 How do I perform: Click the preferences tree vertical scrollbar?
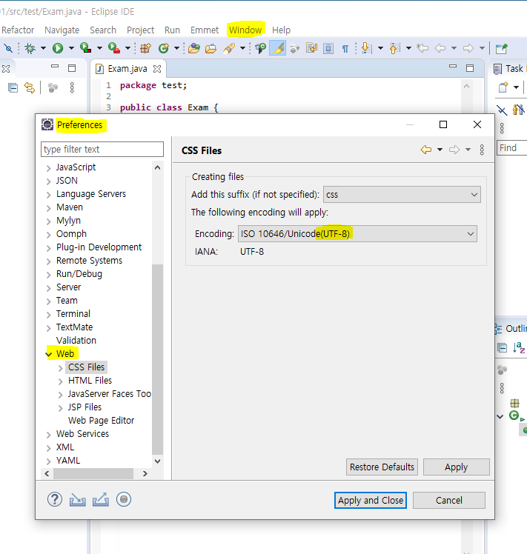click(157, 359)
